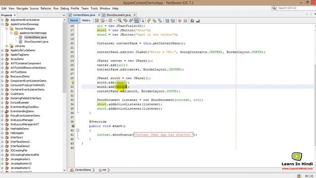
Task: Click the lightbulb hint on line 29
Action: (73, 83)
